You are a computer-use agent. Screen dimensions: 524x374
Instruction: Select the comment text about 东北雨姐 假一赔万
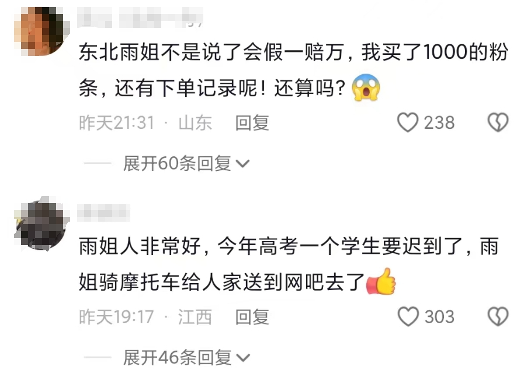(293, 70)
